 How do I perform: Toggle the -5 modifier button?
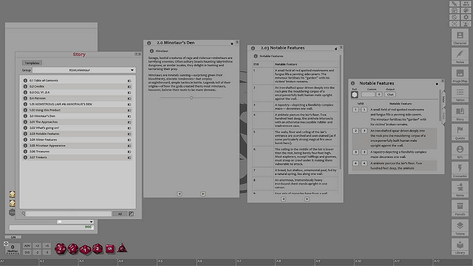[47, 252]
